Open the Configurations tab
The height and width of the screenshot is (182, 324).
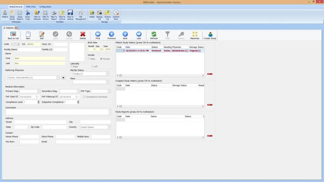(x=45, y=7)
